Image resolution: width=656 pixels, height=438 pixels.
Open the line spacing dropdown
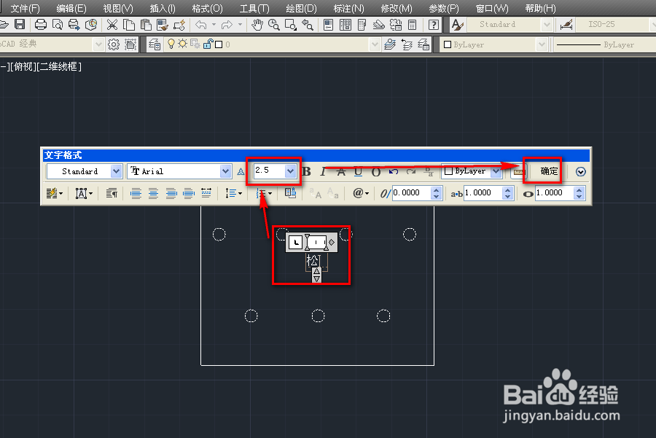click(x=233, y=193)
